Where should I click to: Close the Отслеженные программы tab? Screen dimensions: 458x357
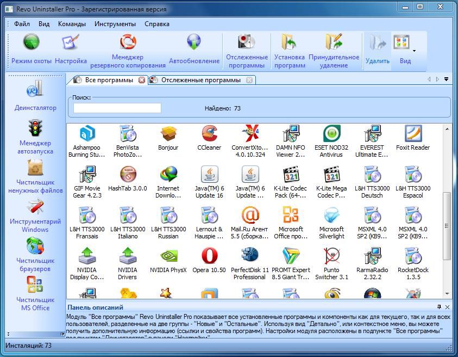tap(249, 80)
